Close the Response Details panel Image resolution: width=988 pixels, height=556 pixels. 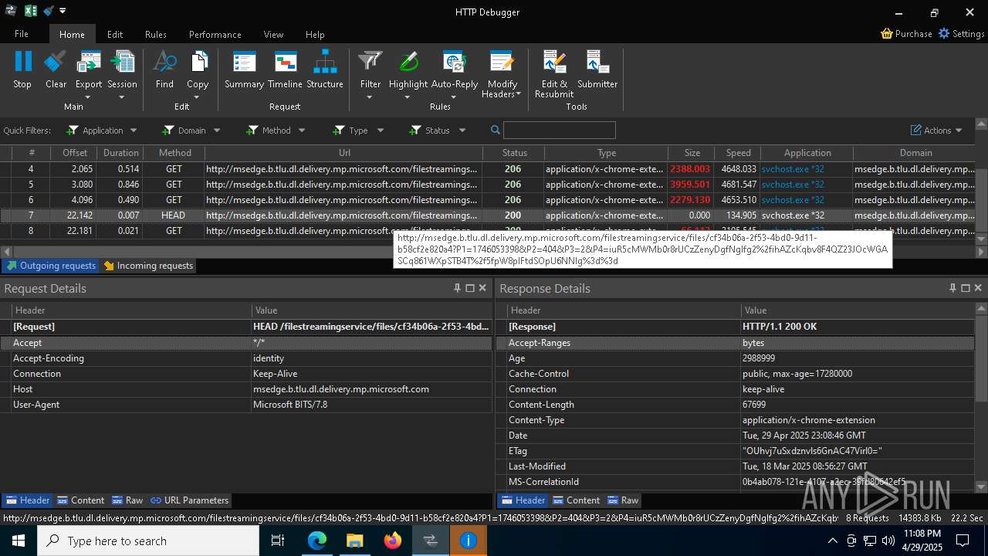(978, 288)
